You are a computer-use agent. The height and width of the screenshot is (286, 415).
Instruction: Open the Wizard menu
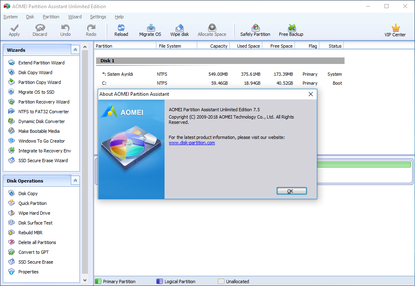75,17
